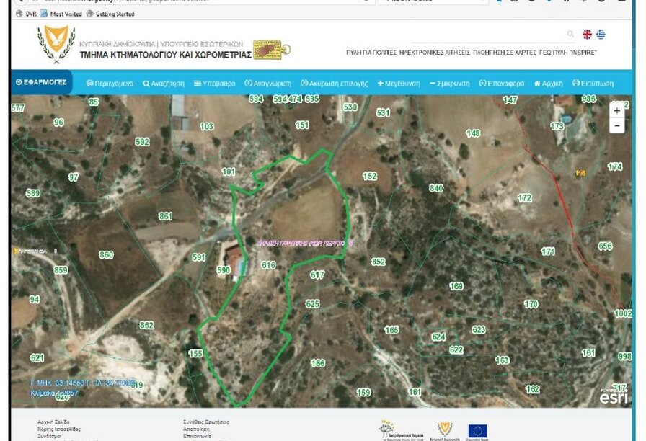Viewport: 646px width, 441px height.
Task: Click parcel label 625 on map
Action: click(x=312, y=304)
